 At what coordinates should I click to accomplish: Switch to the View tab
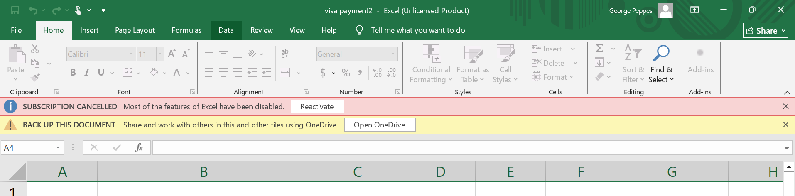297,30
